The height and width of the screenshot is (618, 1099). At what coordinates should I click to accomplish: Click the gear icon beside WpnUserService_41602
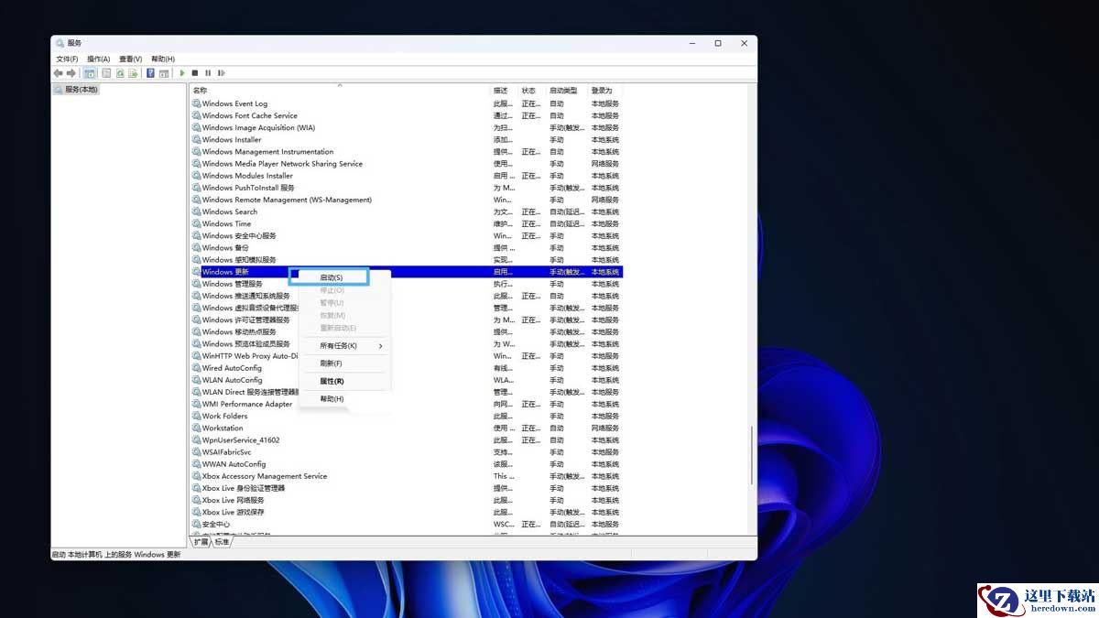click(196, 440)
